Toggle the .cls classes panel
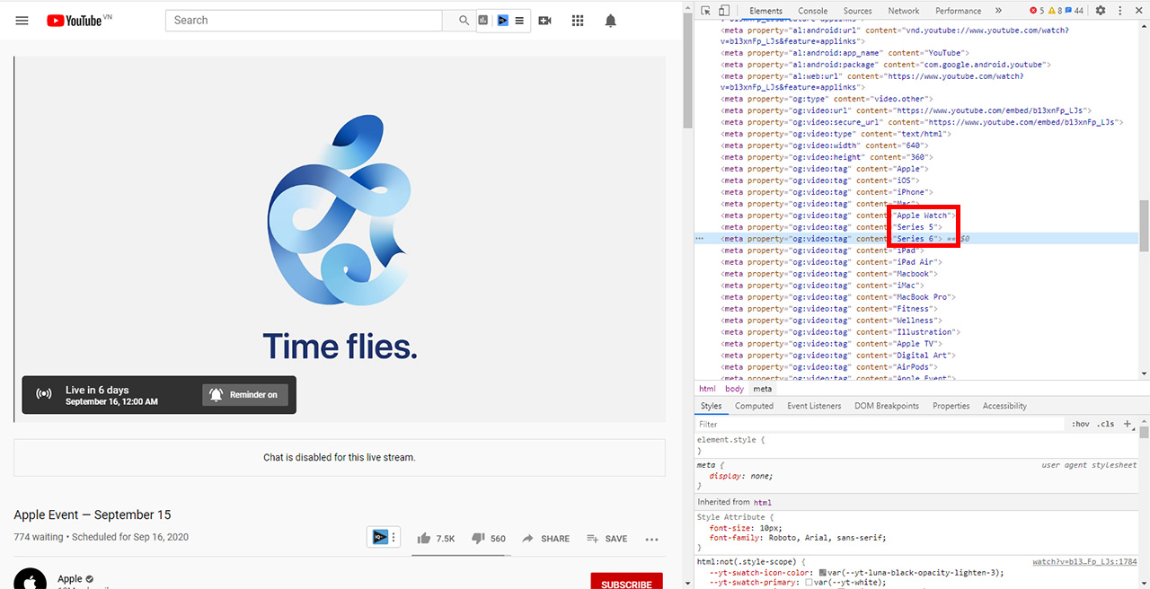This screenshot has height=589, width=1150. click(x=1106, y=424)
